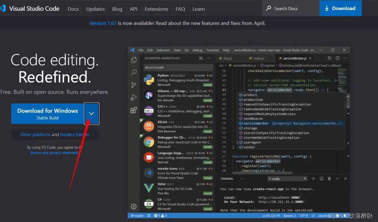This screenshot has width=378, height=222.
Task: Click the Search Docs input field
Action: 290,8
